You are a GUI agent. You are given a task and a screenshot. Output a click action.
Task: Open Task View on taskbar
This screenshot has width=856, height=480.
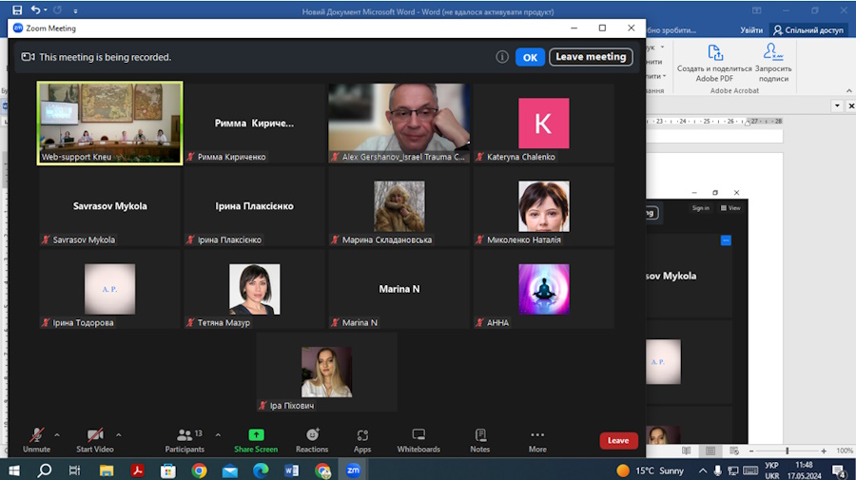(x=75, y=470)
